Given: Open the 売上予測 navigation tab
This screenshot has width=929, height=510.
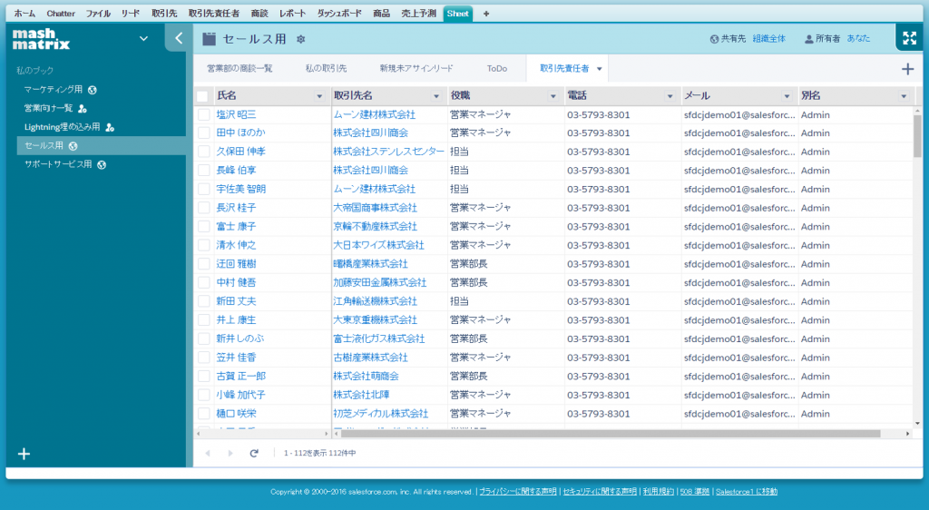Looking at the screenshot, I should 418,13.
